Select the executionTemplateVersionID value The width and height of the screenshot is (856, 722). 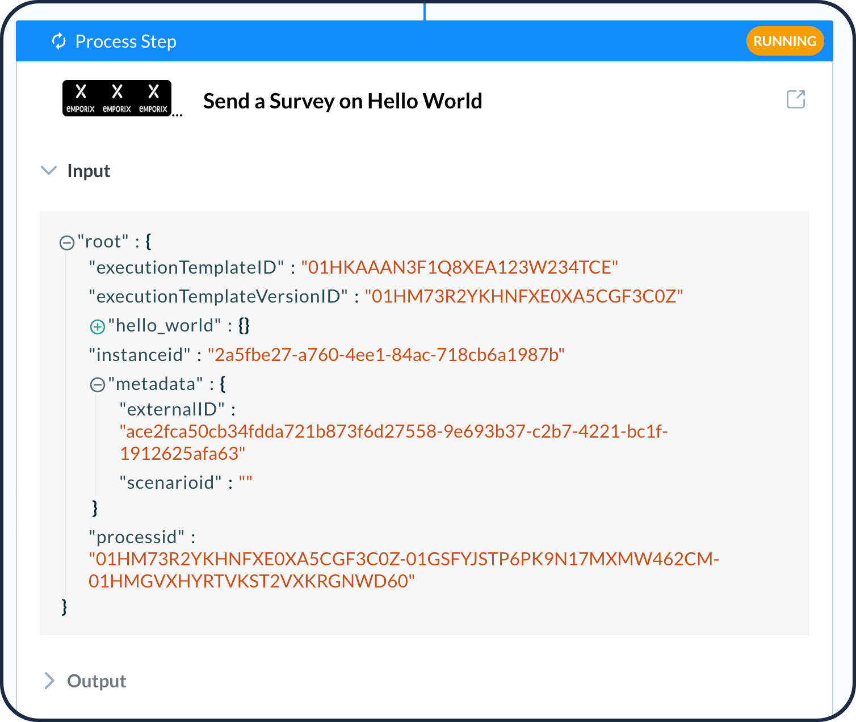point(523,296)
